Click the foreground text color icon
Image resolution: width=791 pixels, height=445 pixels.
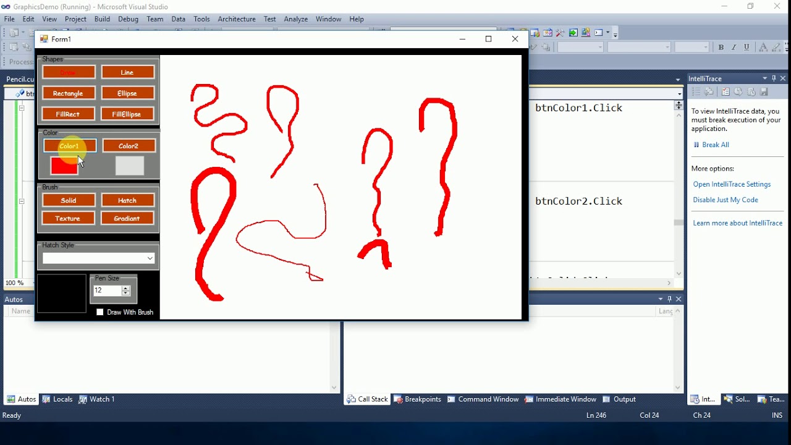pos(763,47)
